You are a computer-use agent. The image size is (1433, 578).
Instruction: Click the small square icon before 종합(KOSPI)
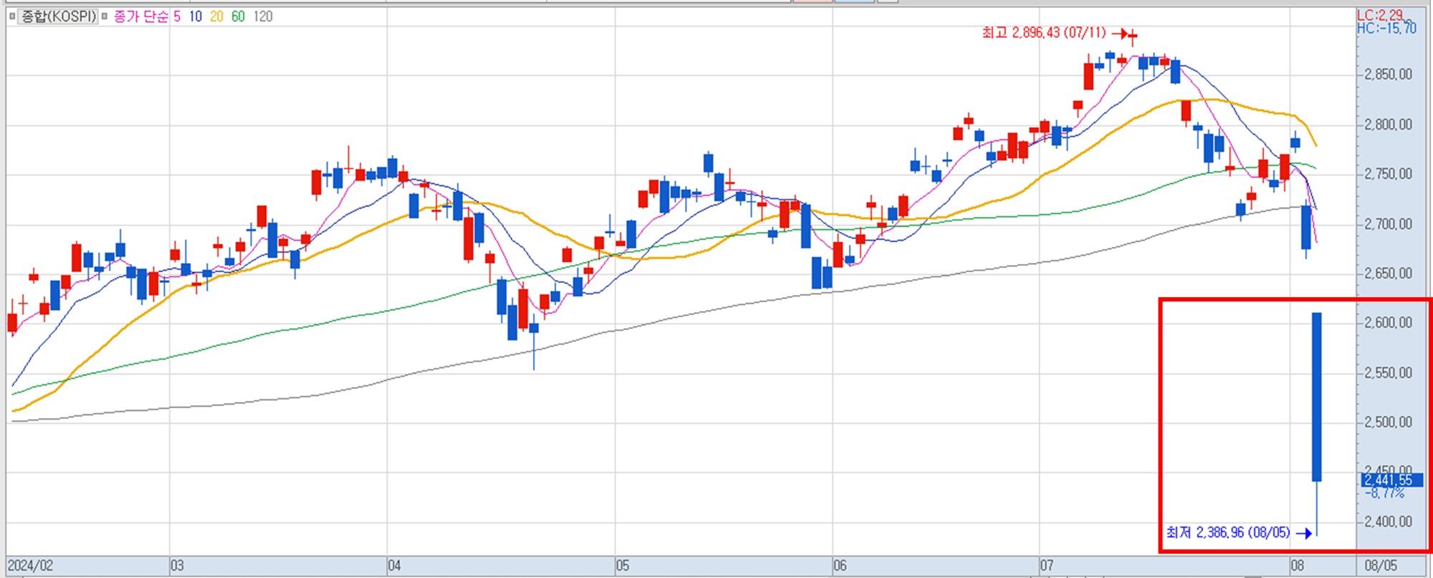(x=12, y=16)
